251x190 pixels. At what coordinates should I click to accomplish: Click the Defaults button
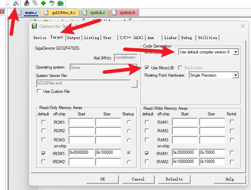point(174,179)
